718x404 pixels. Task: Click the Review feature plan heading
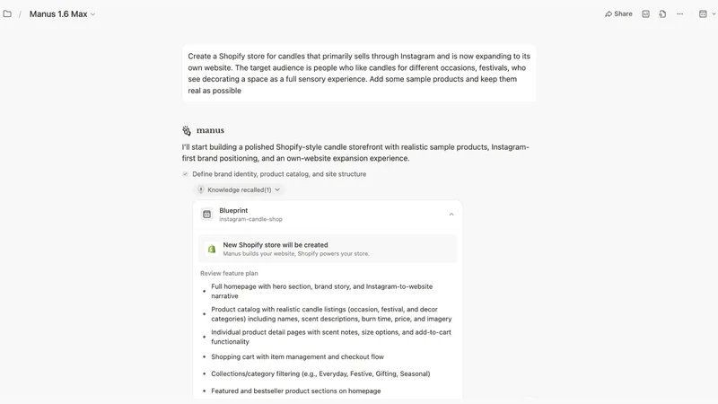click(229, 274)
